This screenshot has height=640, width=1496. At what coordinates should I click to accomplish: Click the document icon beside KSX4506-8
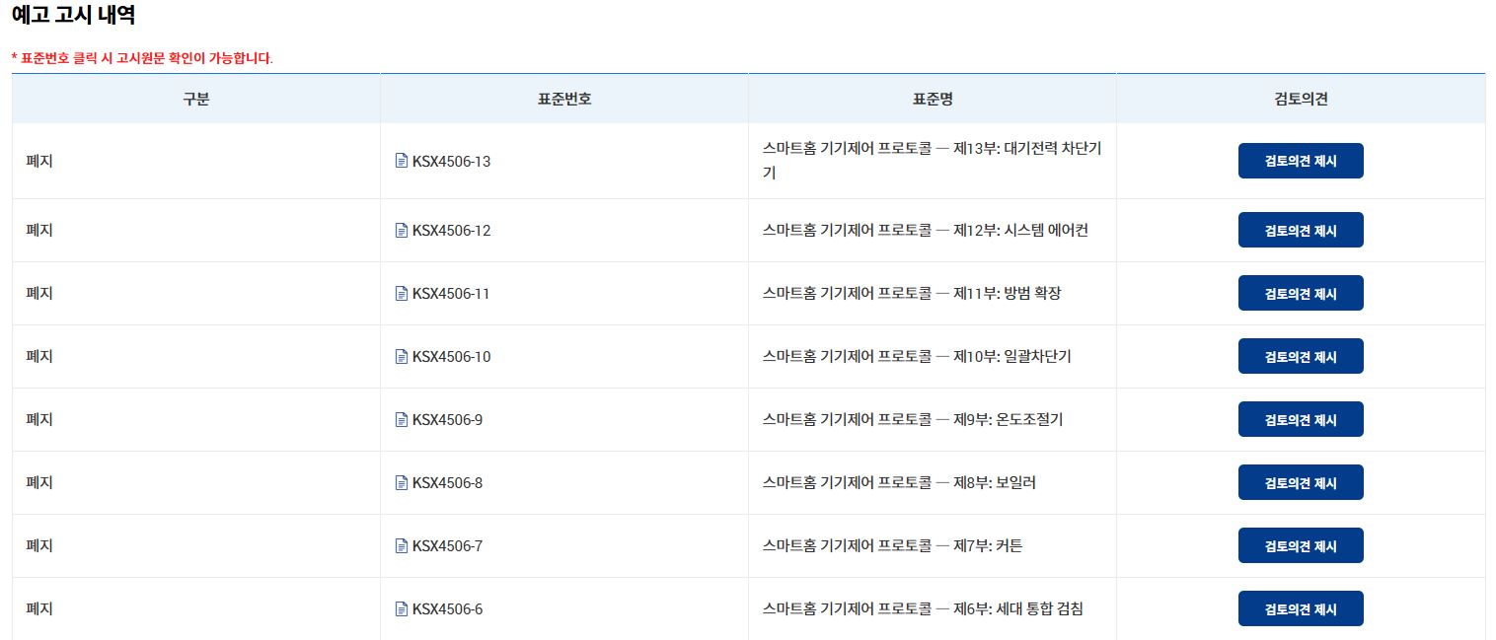[x=401, y=482]
